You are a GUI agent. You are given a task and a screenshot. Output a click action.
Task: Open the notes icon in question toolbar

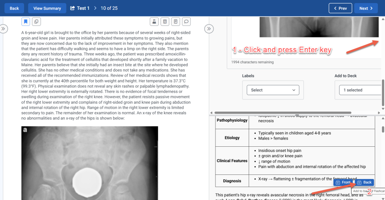tap(175, 21)
